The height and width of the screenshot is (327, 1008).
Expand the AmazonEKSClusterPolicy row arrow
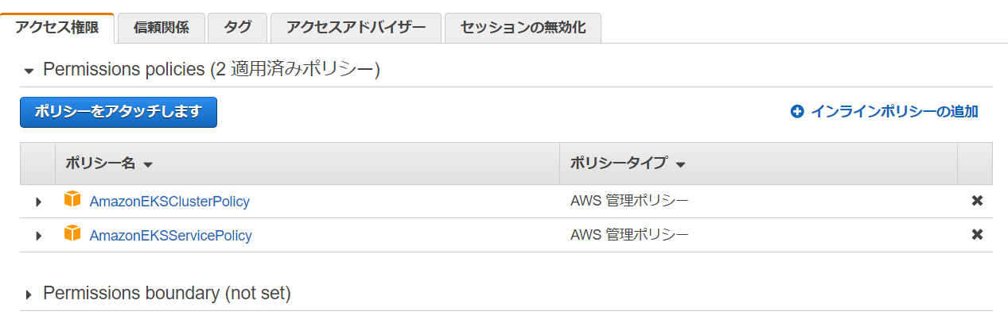tap(38, 202)
